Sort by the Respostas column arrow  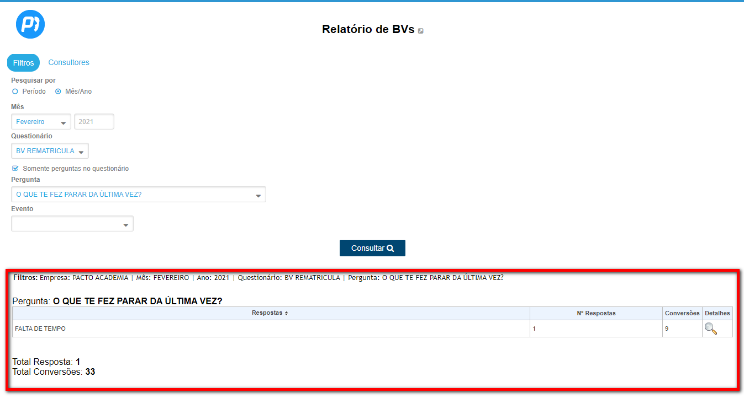pyautogui.click(x=286, y=313)
